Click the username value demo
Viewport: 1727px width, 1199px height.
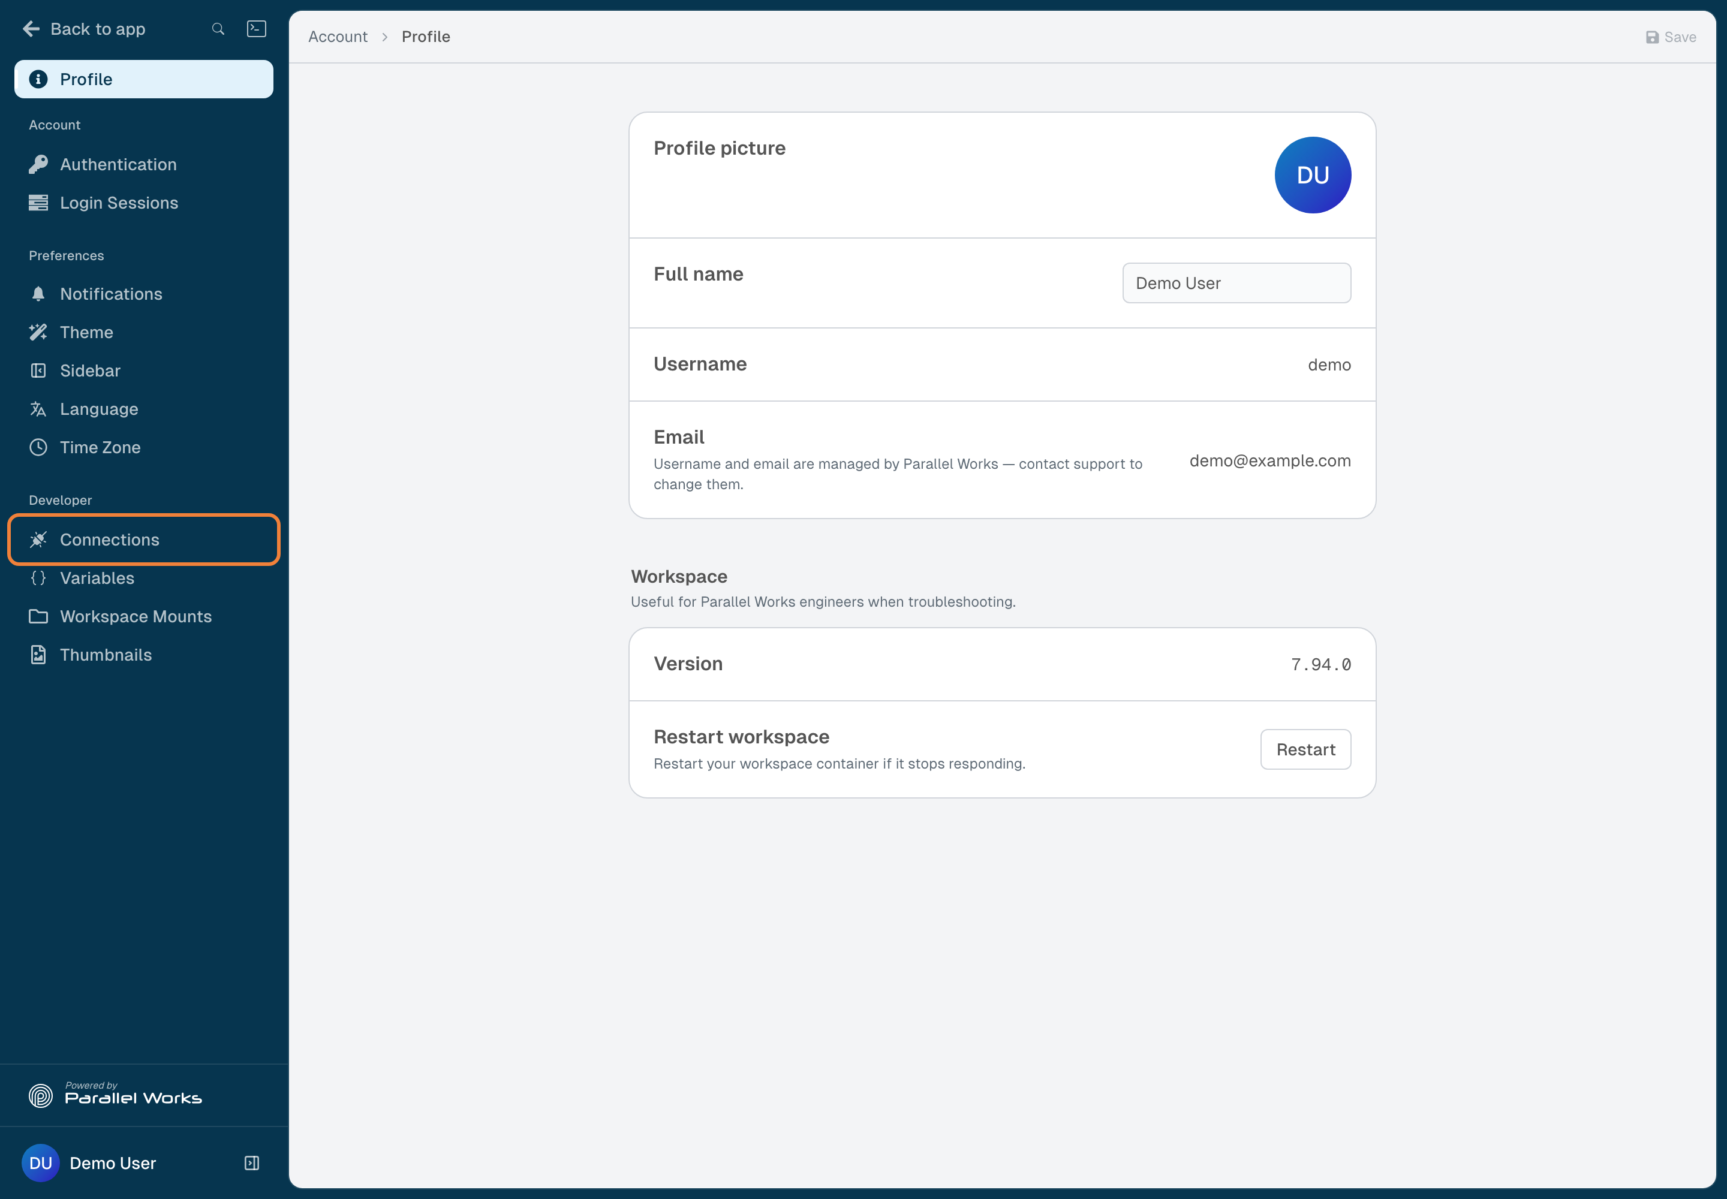[x=1329, y=364]
